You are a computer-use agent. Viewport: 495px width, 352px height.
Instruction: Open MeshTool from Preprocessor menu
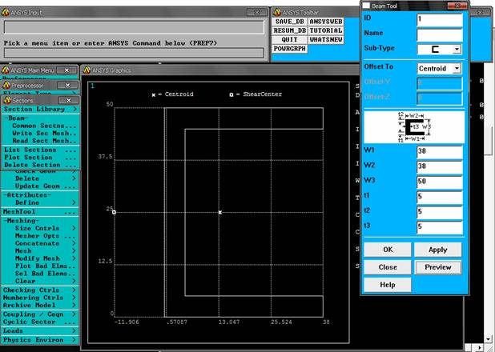click(40, 212)
